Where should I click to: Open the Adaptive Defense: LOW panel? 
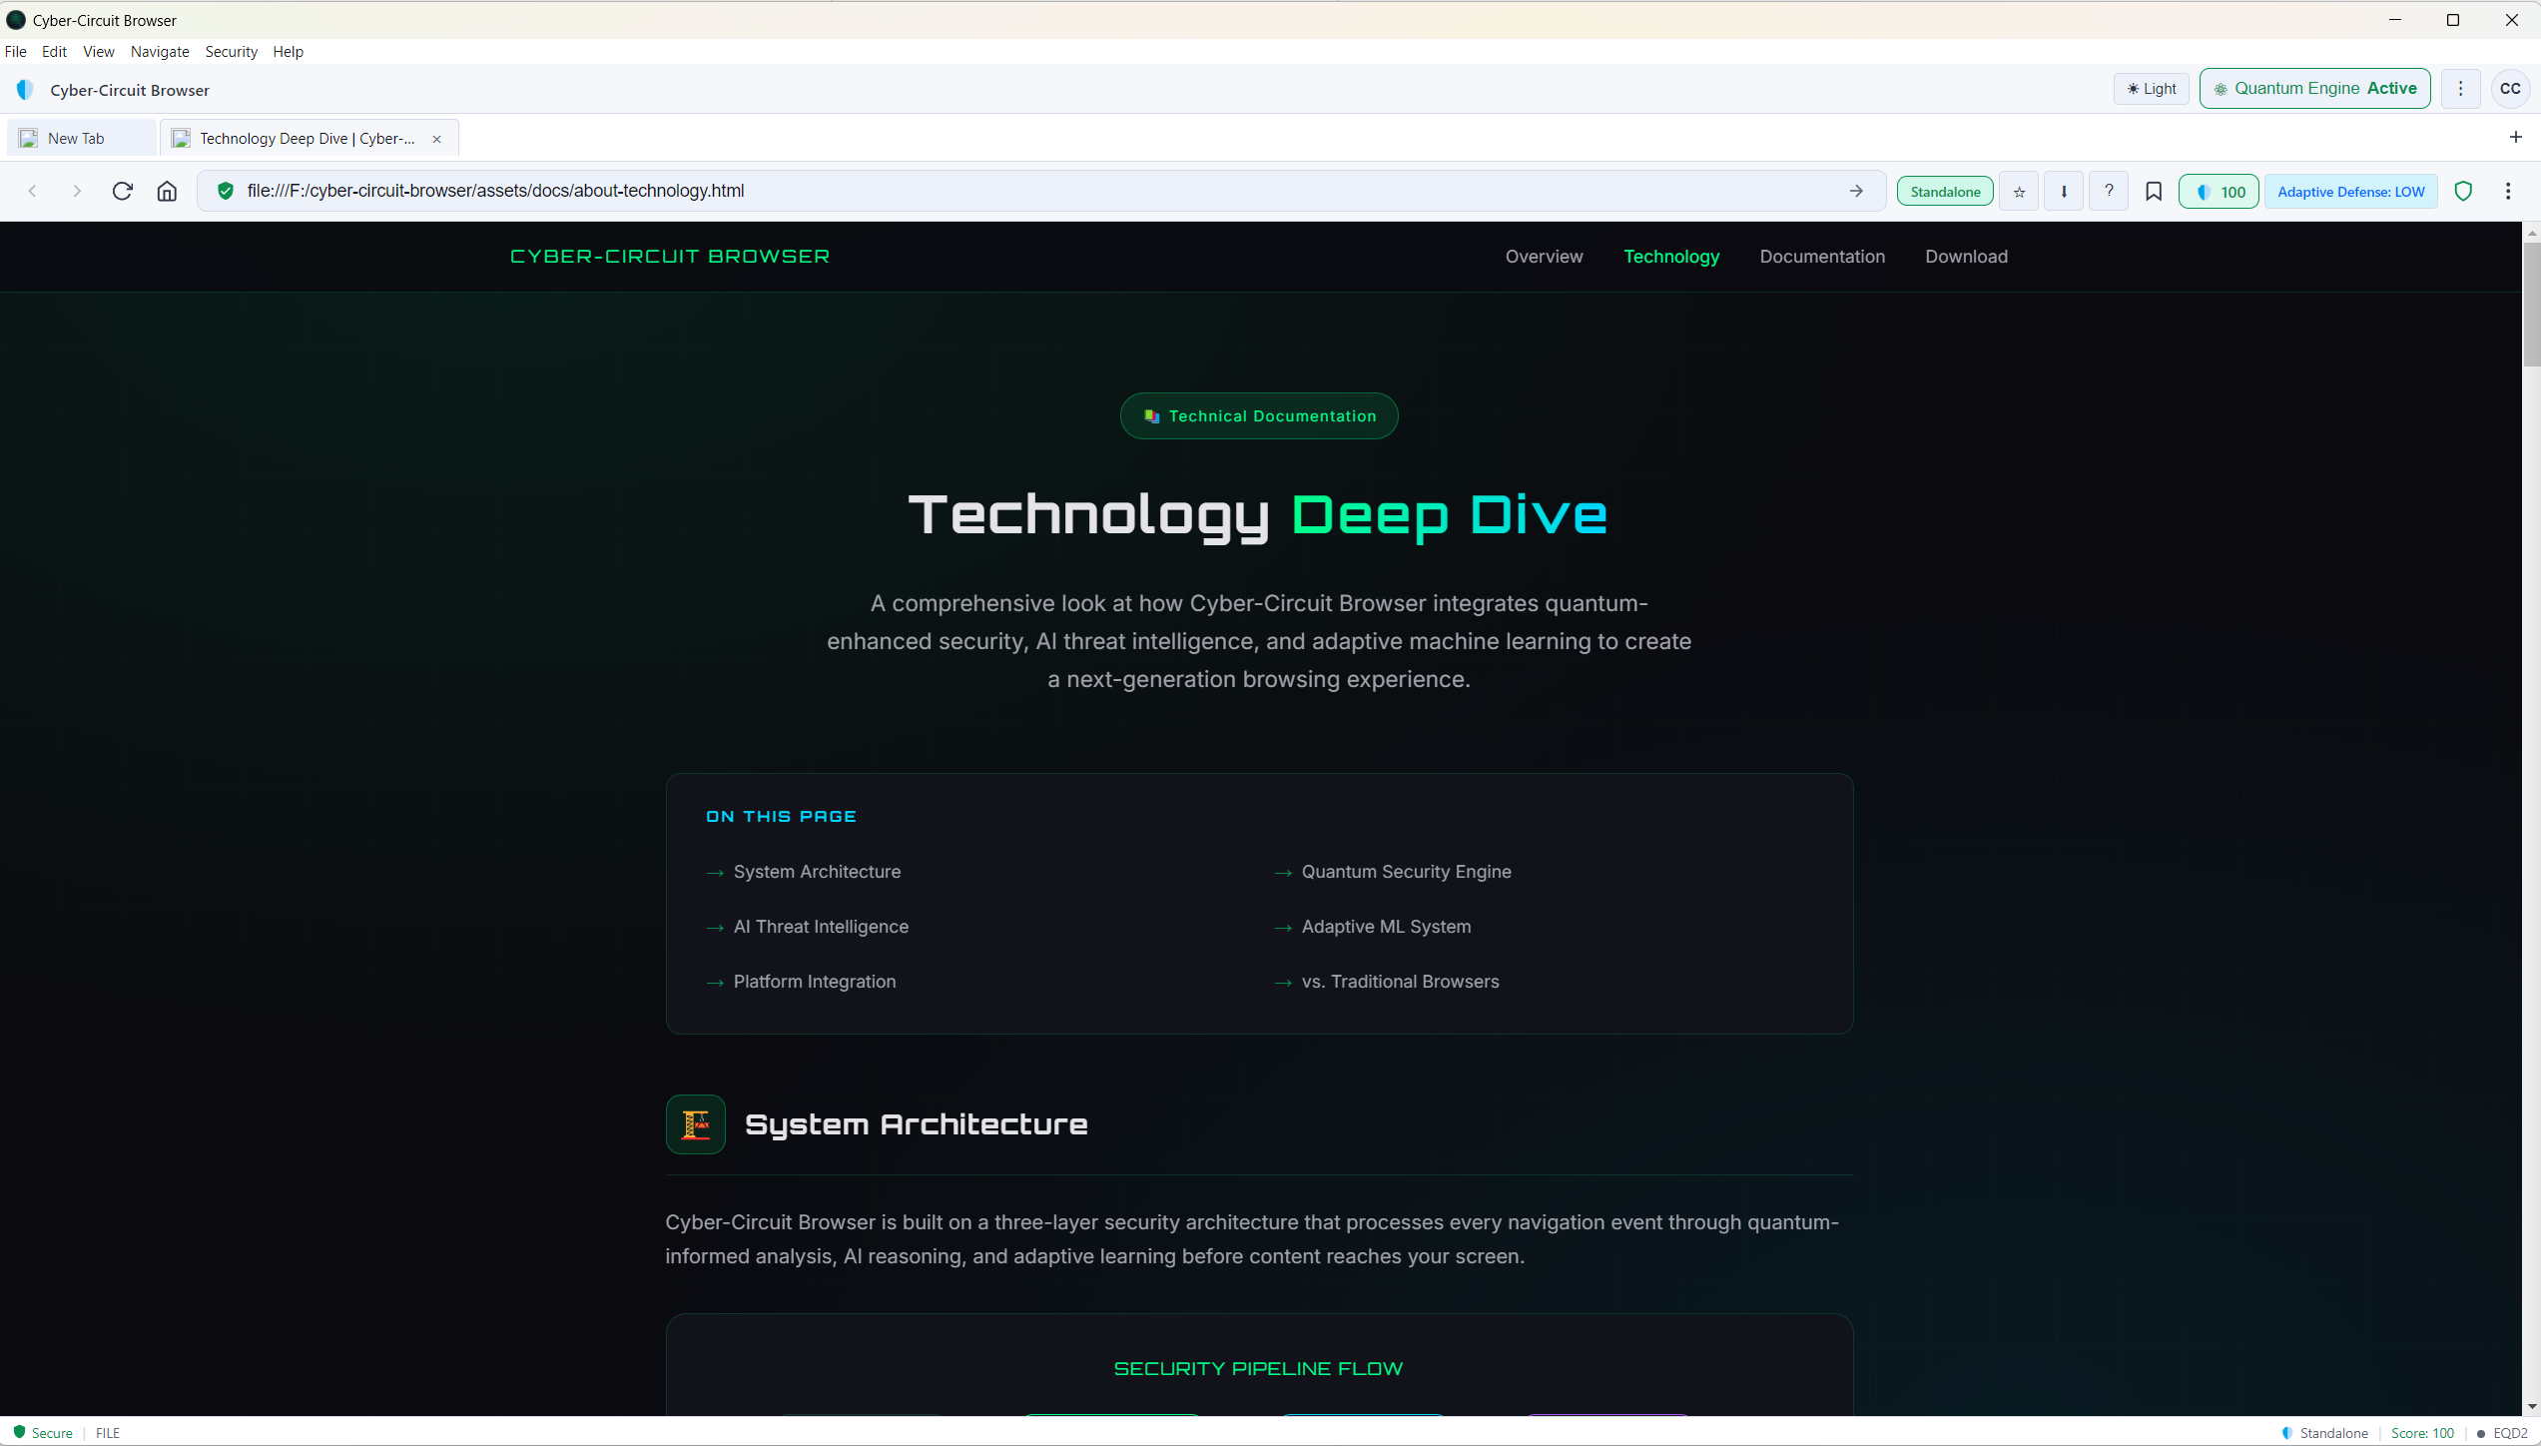tap(2350, 191)
